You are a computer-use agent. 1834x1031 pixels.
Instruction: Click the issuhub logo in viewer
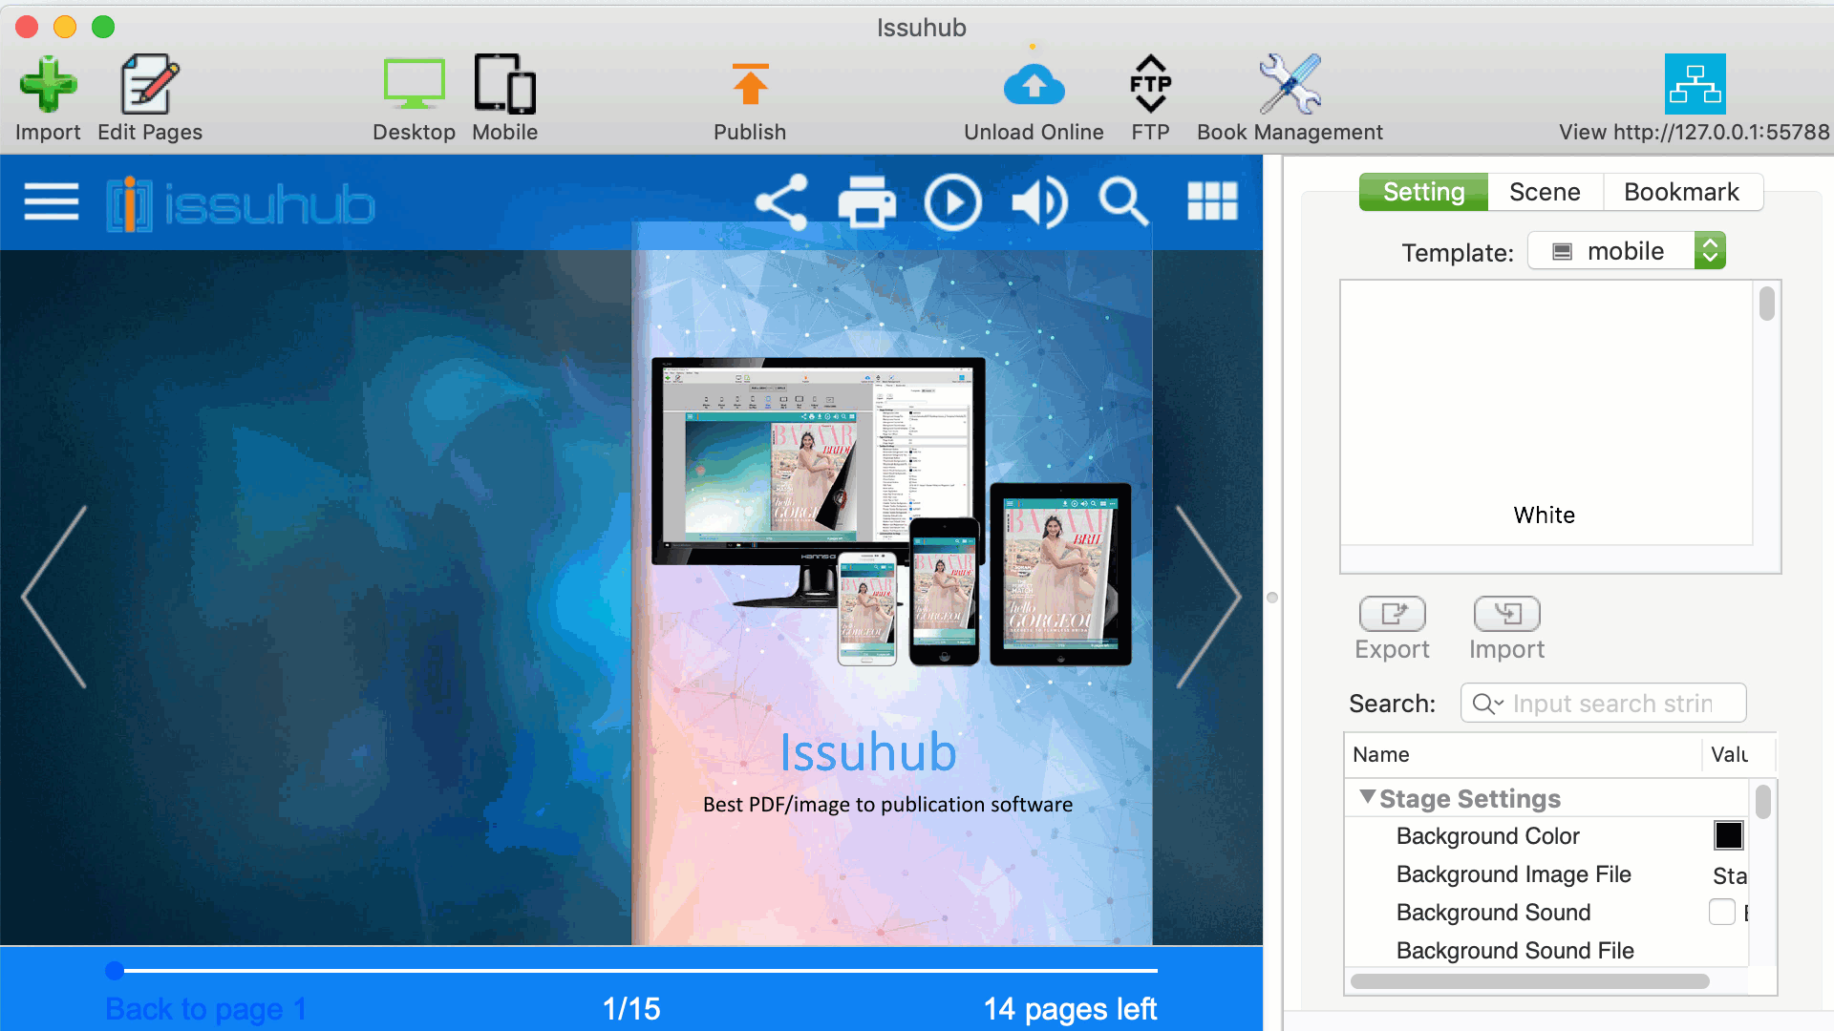(x=241, y=203)
